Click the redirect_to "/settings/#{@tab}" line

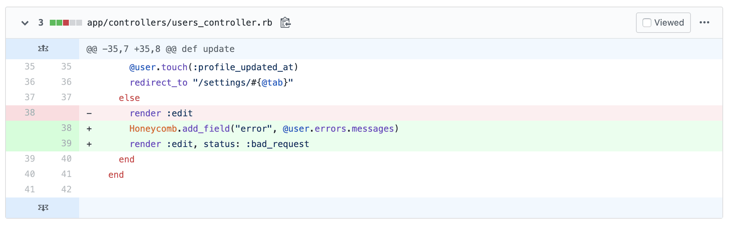pos(212,82)
